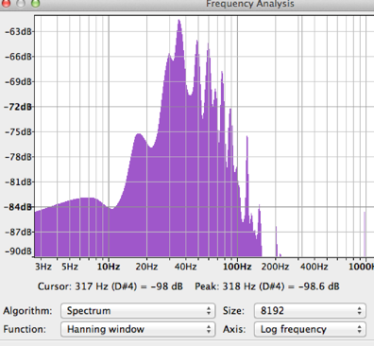The width and height of the screenshot is (374, 346).
Task: Click the green zoom window button
Action: [x=35, y=3]
